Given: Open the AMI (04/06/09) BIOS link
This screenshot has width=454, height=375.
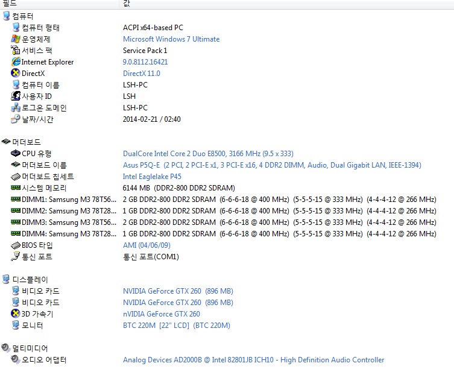Looking at the screenshot, I should coord(147,245).
